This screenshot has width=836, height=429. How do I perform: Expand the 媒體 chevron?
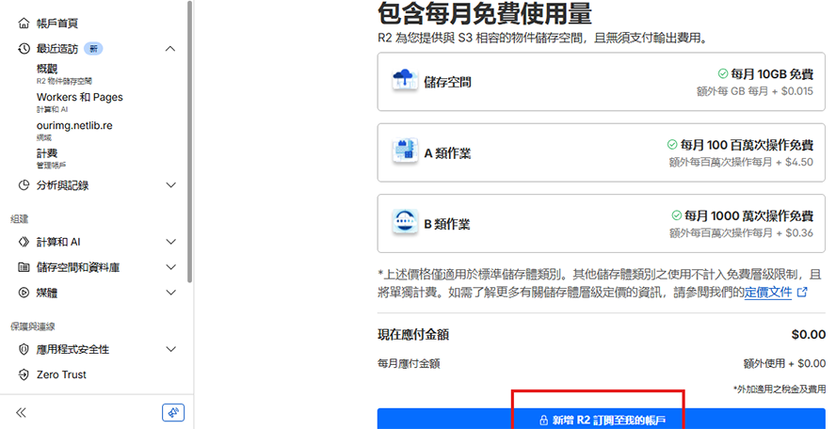(x=170, y=292)
